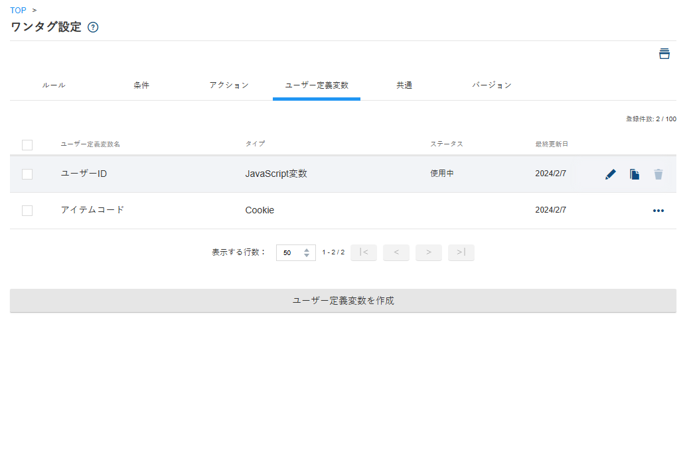
Task: Click the stacked layers icon at top right
Action: pyautogui.click(x=664, y=54)
